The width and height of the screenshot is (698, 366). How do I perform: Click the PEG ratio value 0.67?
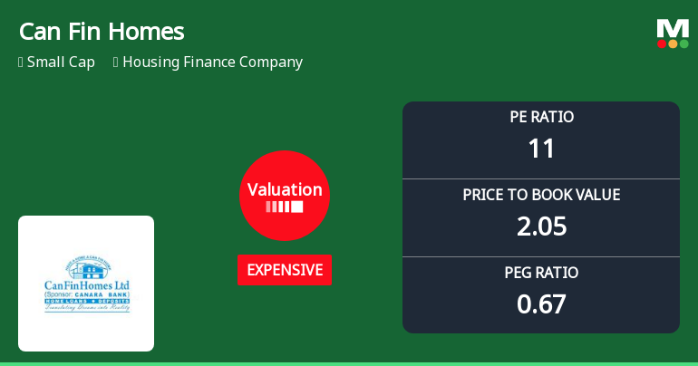(x=541, y=303)
